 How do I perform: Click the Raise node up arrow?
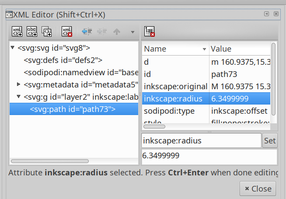pos(117,31)
